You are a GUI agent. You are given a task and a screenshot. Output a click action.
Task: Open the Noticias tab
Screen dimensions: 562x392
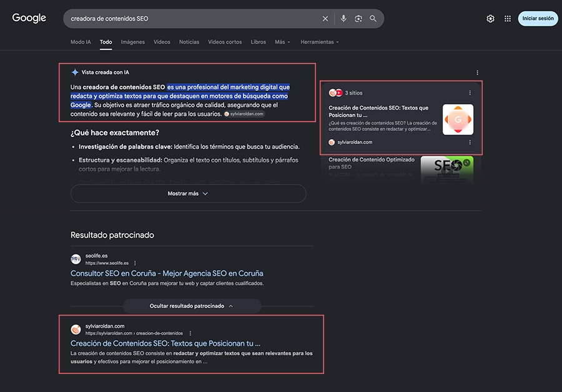(189, 42)
